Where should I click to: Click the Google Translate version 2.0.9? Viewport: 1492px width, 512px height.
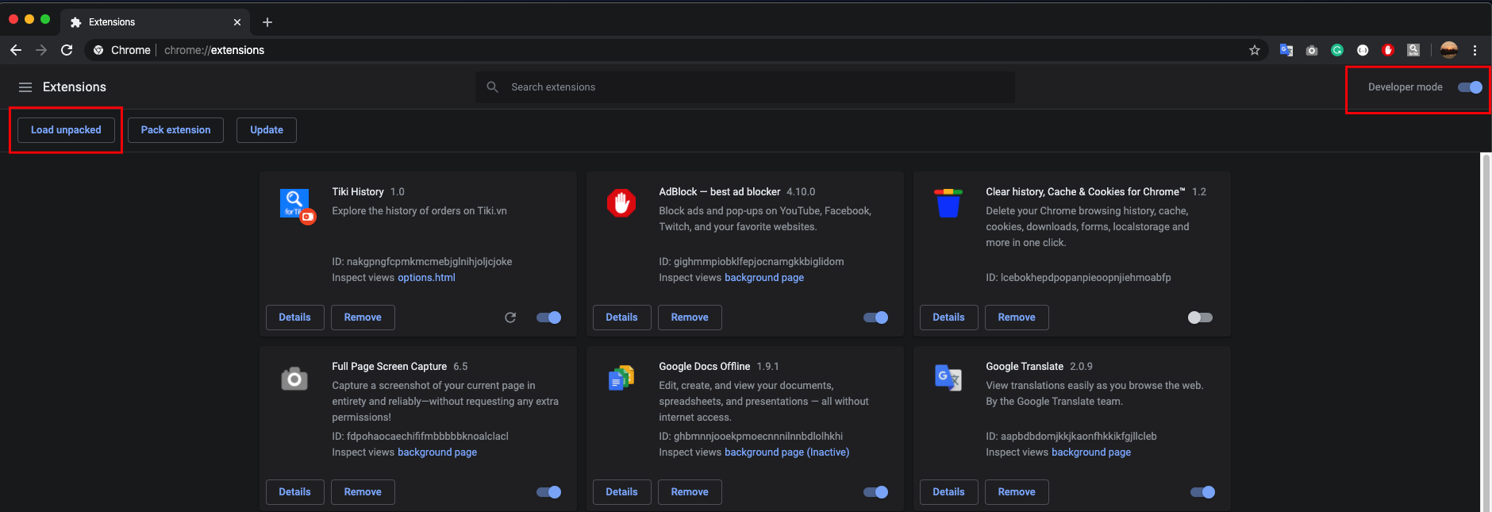[1081, 367]
